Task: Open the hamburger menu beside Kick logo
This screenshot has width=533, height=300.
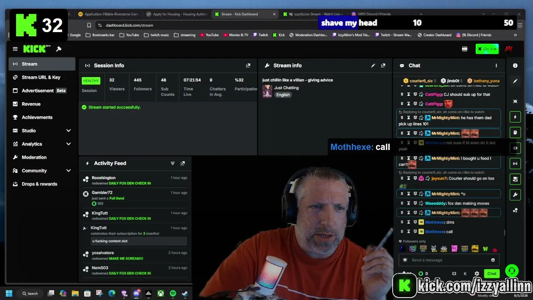Action: (15, 49)
